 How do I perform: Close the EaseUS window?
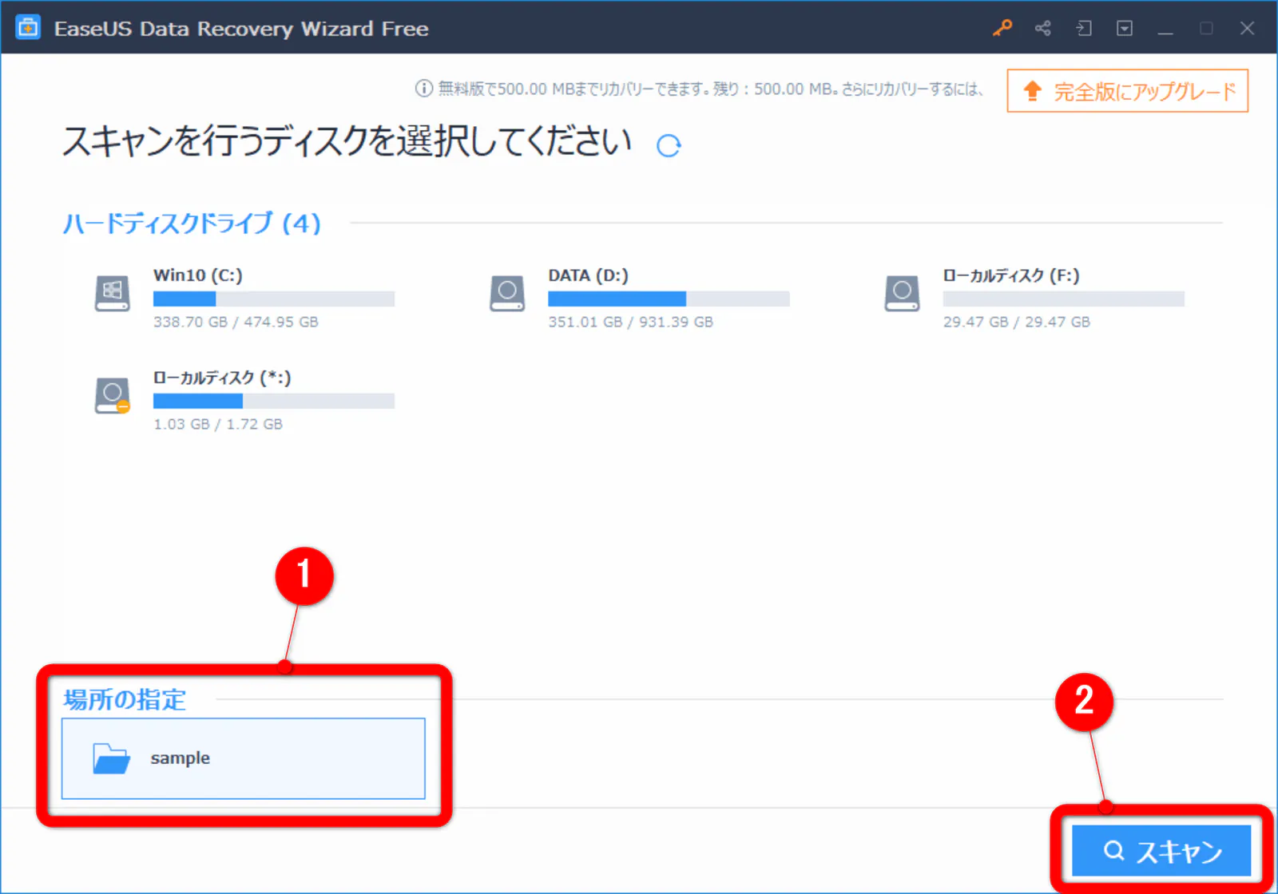click(1247, 28)
